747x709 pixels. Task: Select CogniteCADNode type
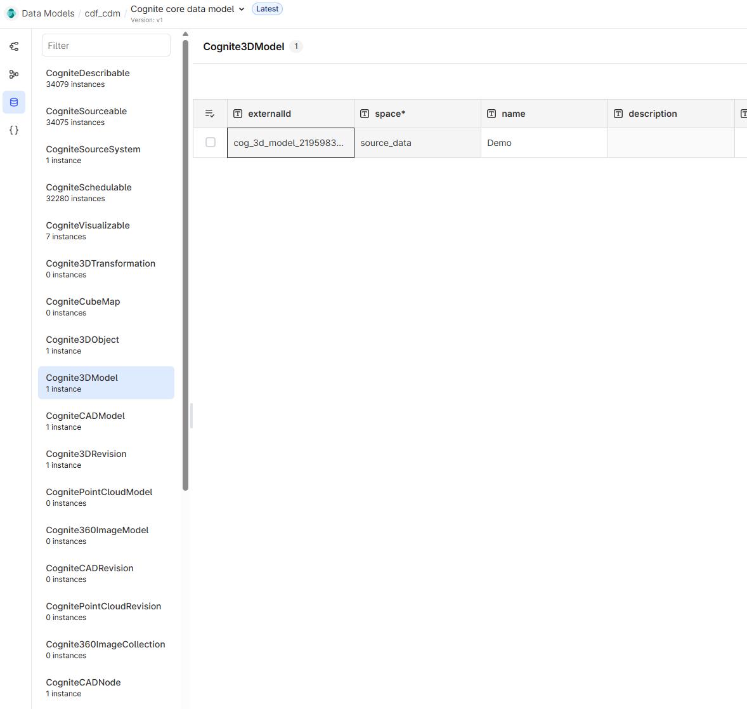(106, 688)
